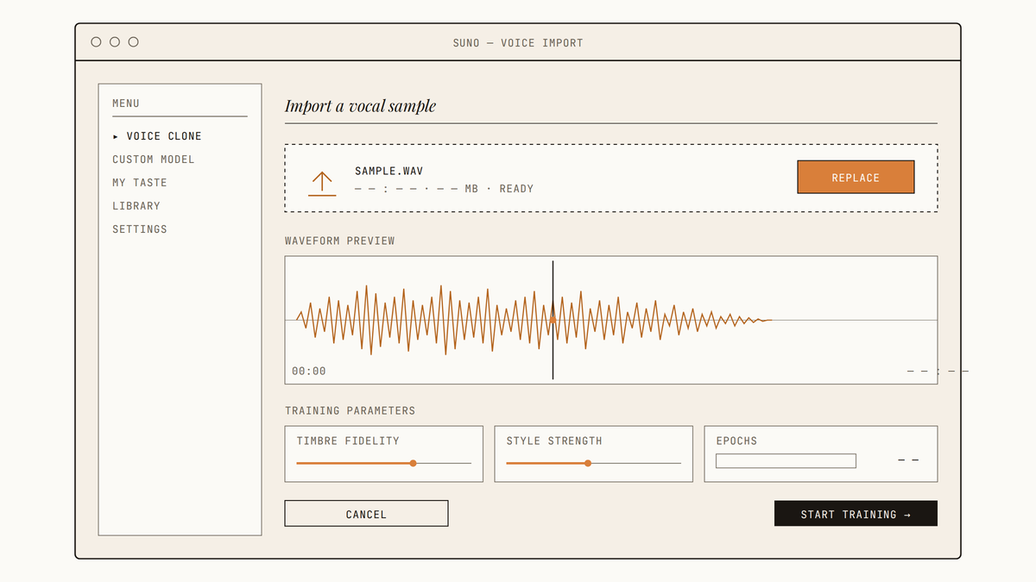Click the waveform playhead marker
This screenshot has height=582, width=1036.
tap(553, 320)
